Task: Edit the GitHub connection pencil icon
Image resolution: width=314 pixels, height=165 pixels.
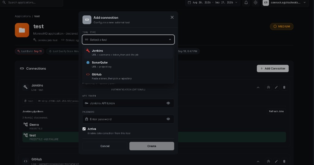Action: (x=276, y=161)
